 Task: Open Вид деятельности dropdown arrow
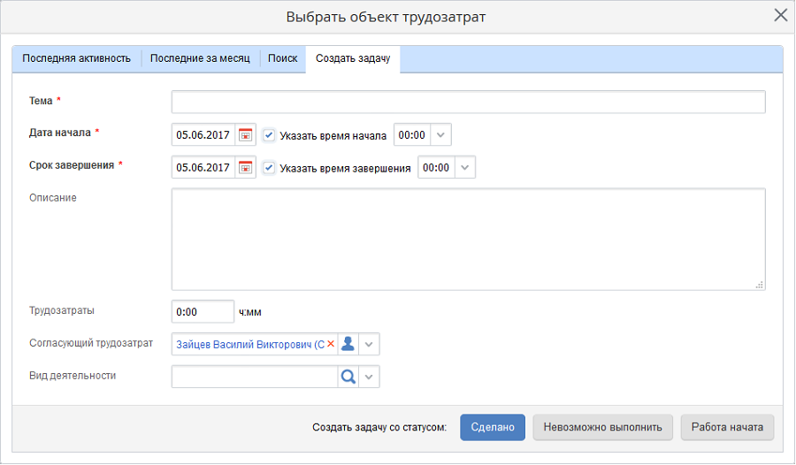(x=371, y=377)
